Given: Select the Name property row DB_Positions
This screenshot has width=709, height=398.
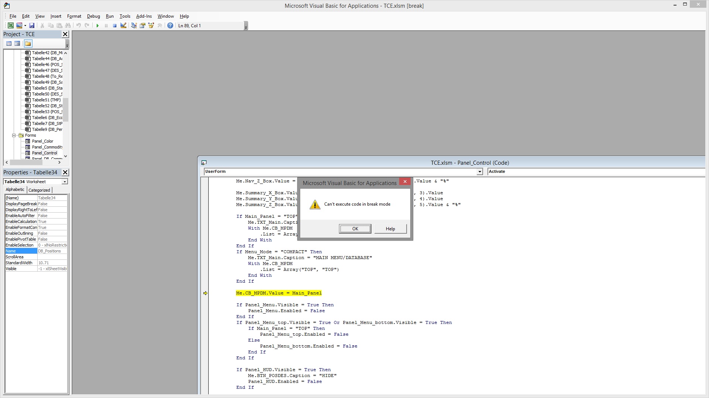Looking at the screenshot, I should 36,251.
